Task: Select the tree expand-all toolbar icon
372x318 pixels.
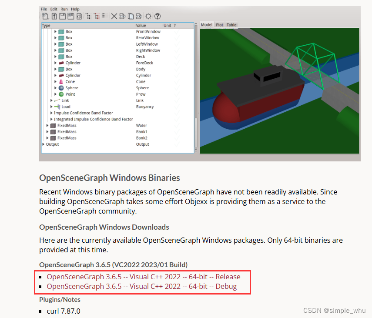Action: click(x=89, y=16)
